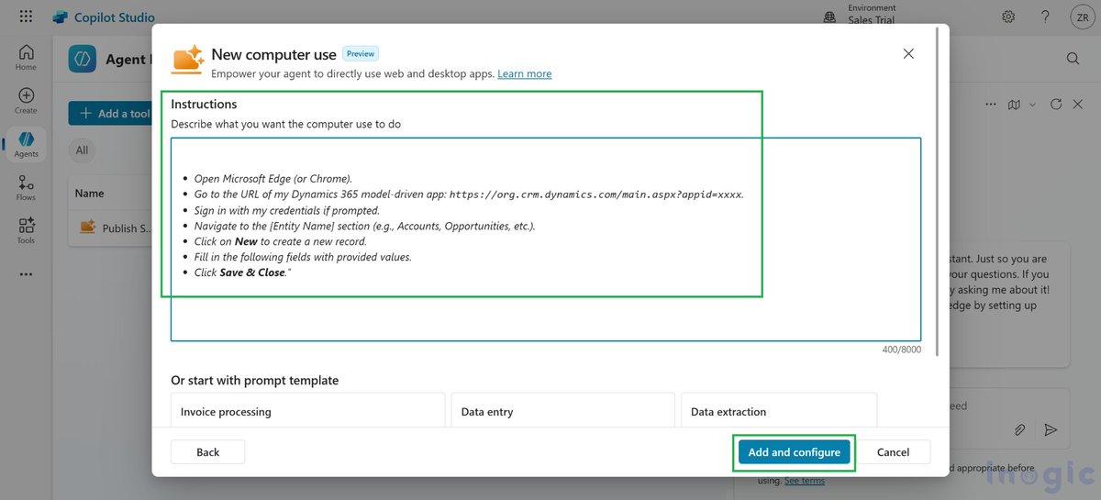Click the Back button

(x=208, y=452)
